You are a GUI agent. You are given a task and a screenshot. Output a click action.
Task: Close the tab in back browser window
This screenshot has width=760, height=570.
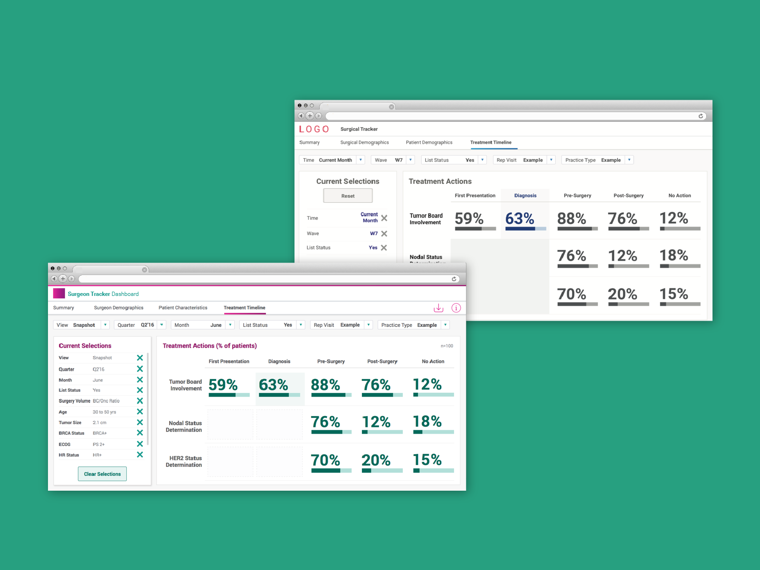coord(391,107)
